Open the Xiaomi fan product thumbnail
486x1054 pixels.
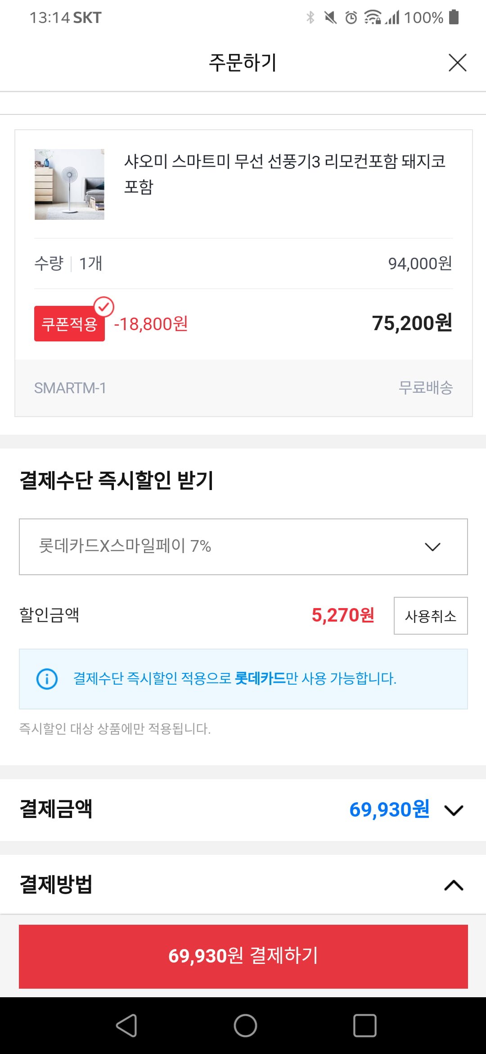click(x=69, y=184)
